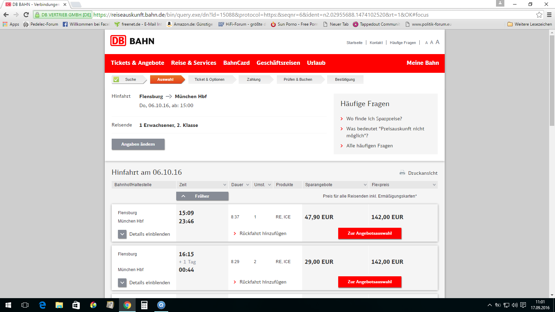Viewport: 555px width, 312px height.
Task: Open Apps bookmarks shortcut
Action: [11, 24]
